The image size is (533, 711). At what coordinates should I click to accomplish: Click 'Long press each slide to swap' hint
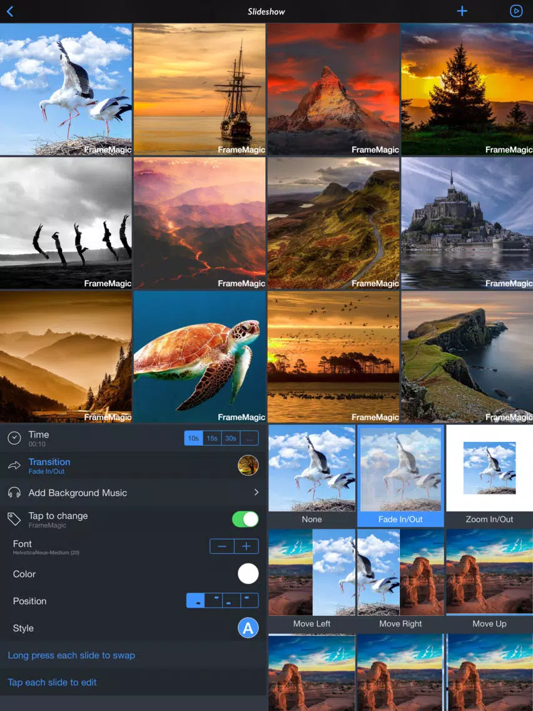(71, 655)
